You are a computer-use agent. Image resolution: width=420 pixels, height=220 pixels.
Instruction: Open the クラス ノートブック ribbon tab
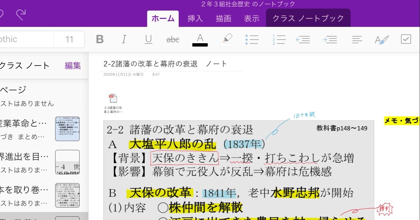[x=308, y=17]
